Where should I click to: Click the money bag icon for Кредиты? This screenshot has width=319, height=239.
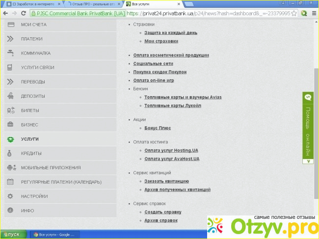click(x=10, y=153)
